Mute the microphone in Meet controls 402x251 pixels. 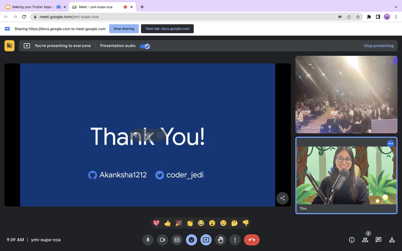click(148, 240)
